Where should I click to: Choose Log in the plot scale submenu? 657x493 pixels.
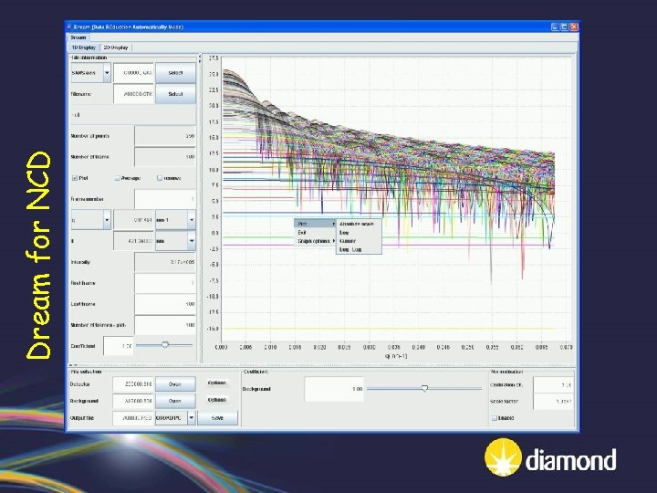(345, 232)
